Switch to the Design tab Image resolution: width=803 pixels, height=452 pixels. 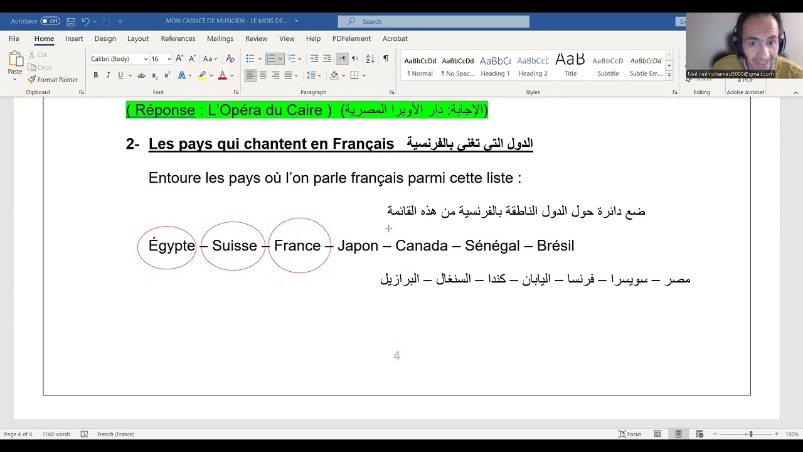coord(105,38)
